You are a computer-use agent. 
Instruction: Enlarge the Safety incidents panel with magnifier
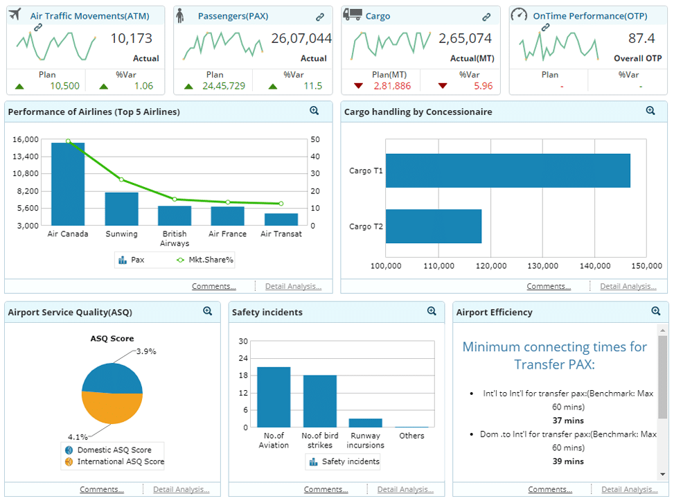click(432, 312)
